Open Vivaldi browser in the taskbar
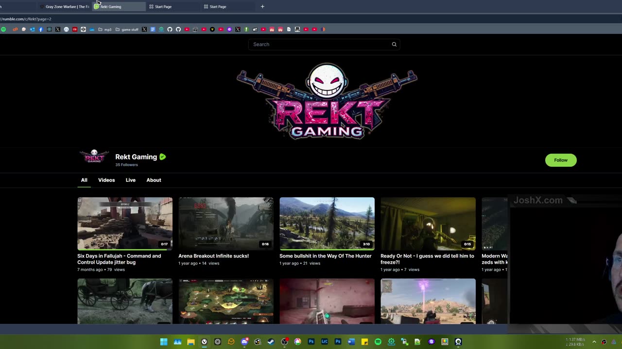 [204, 342]
